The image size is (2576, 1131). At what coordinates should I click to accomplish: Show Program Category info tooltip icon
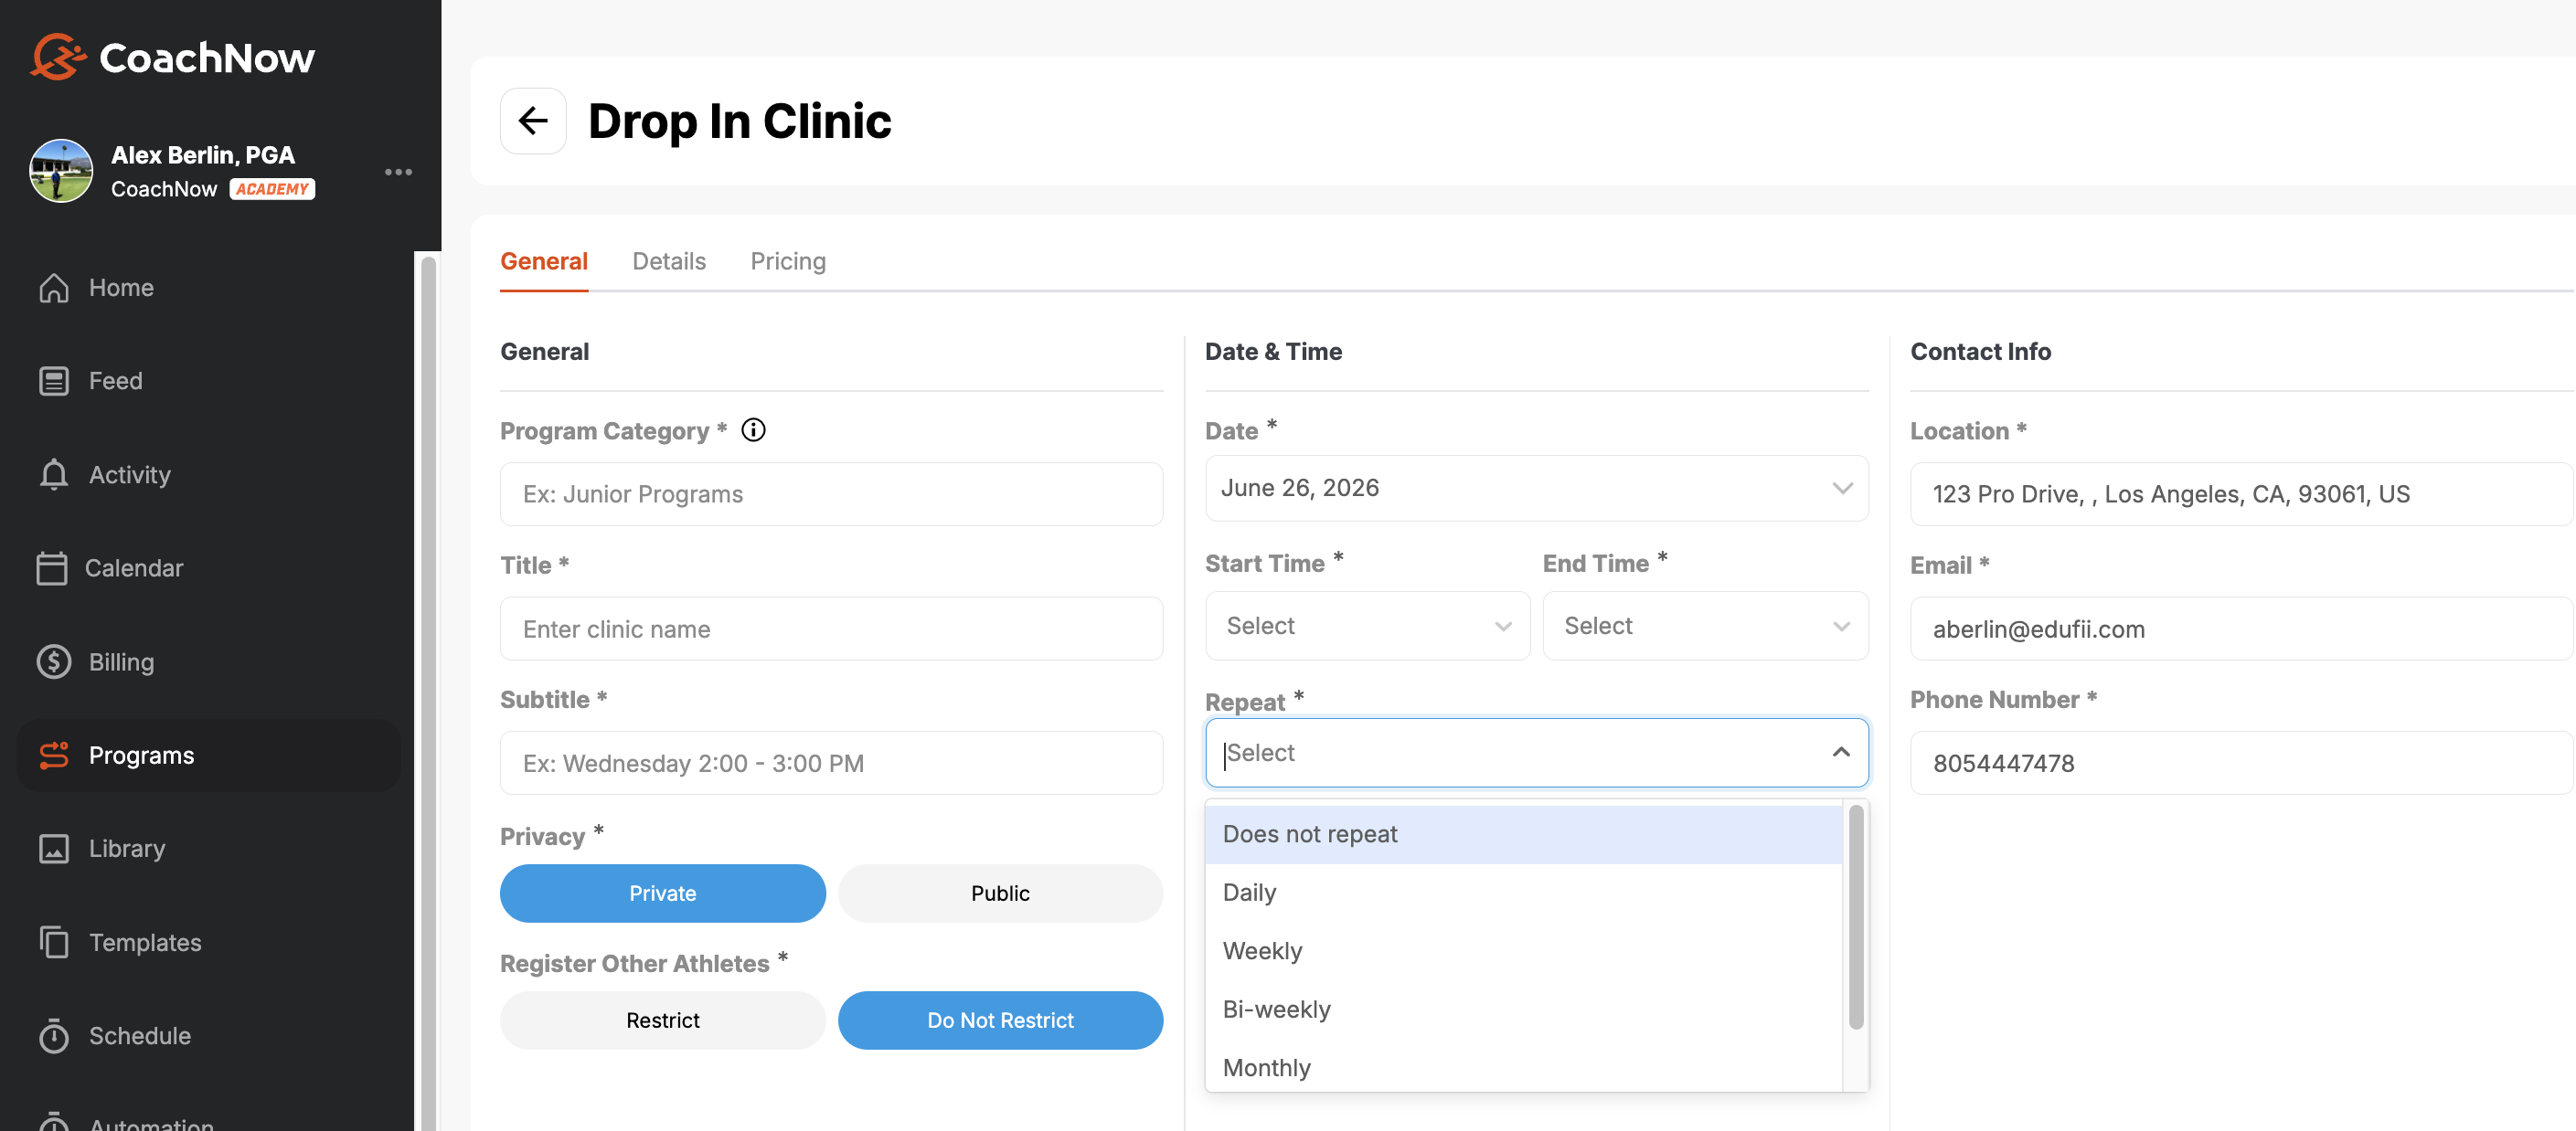tap(753, 429)
